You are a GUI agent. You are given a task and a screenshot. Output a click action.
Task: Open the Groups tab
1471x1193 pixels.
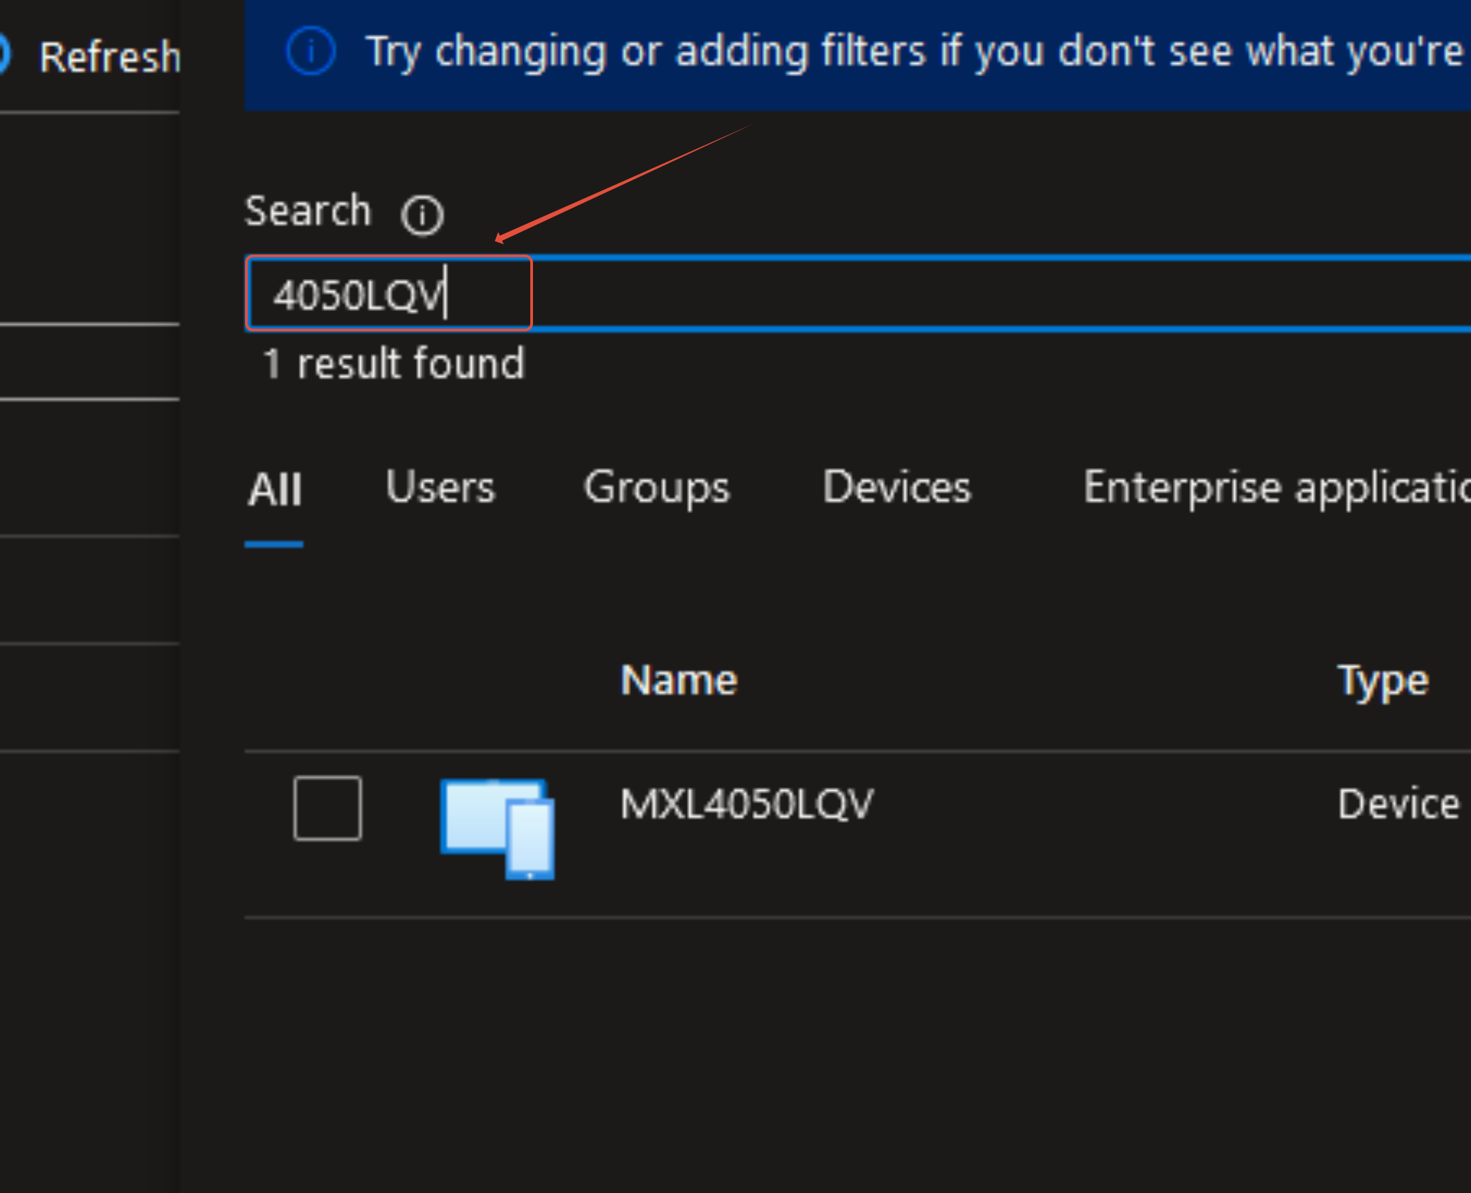pos(656,488)
